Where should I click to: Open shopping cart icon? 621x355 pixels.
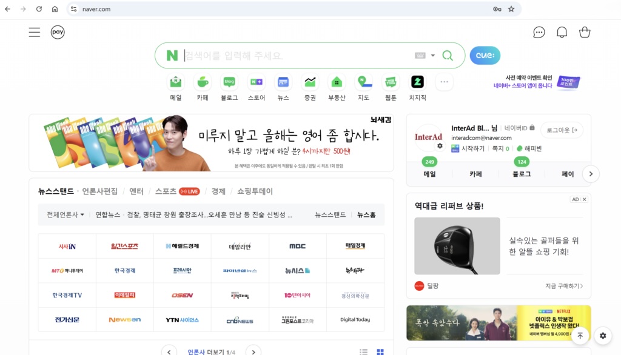click(x=585, y=32)
